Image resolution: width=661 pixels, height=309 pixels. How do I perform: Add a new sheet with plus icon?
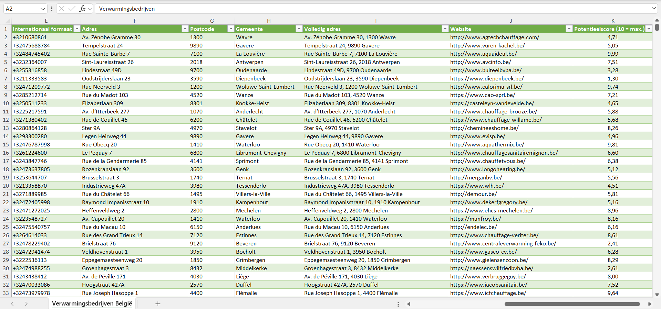[158, 304]
